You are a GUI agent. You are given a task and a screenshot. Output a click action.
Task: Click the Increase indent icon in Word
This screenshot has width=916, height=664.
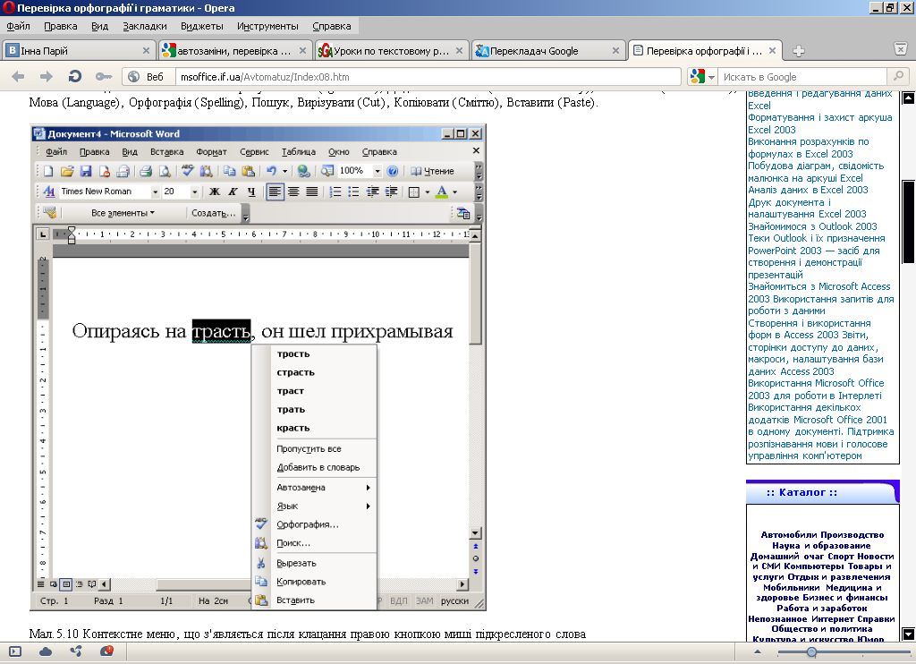click(392, 192)
